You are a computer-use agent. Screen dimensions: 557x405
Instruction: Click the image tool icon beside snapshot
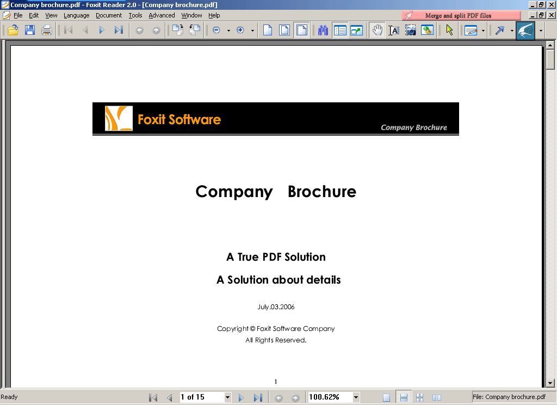click(x=428, y=30)
